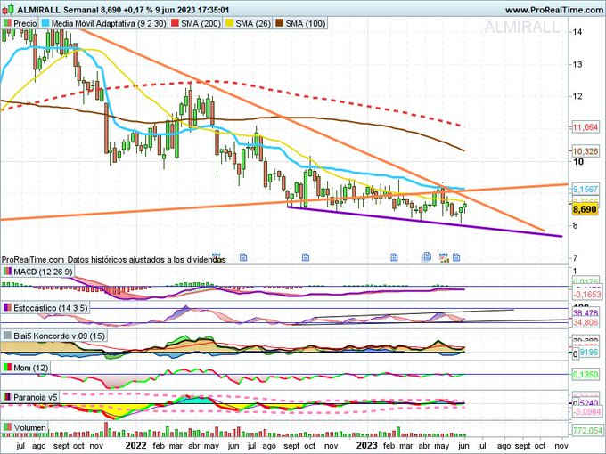Click the bold 10 price level on the axis

(x=578, y=161)
